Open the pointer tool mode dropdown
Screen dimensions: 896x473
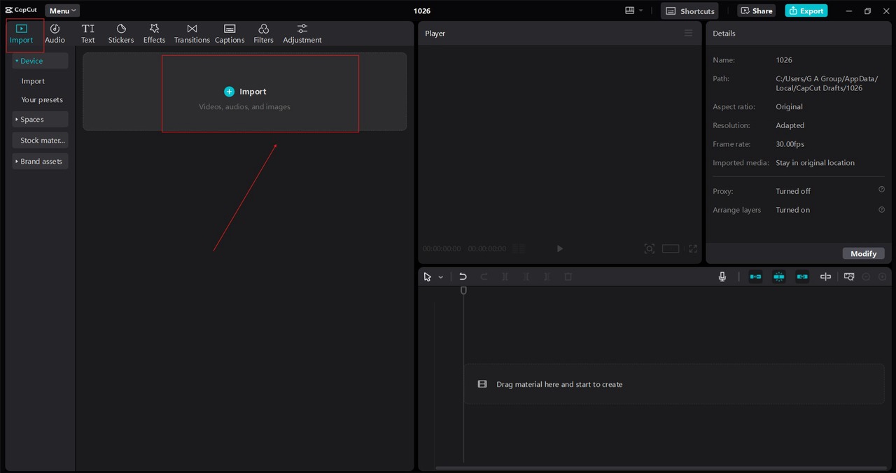440,277
